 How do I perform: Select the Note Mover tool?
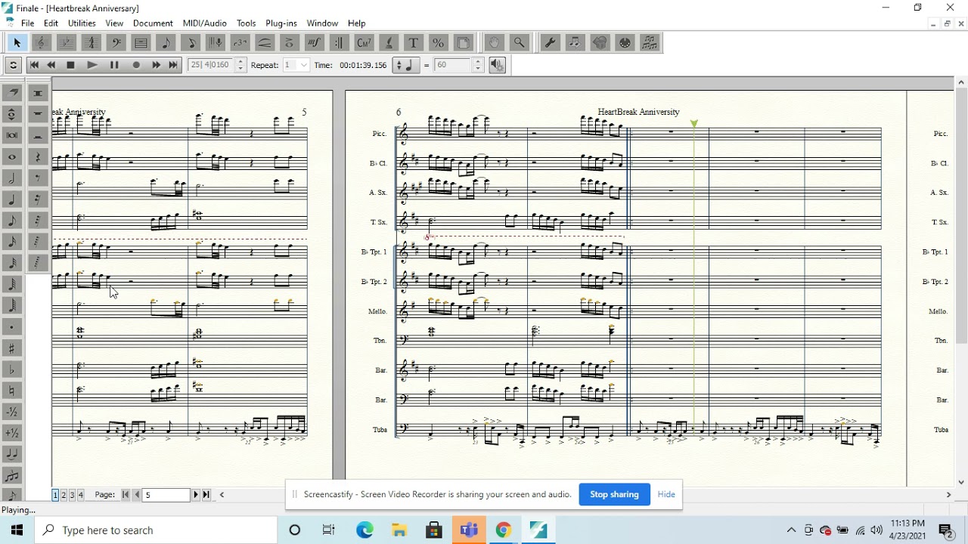coord(576,43)
